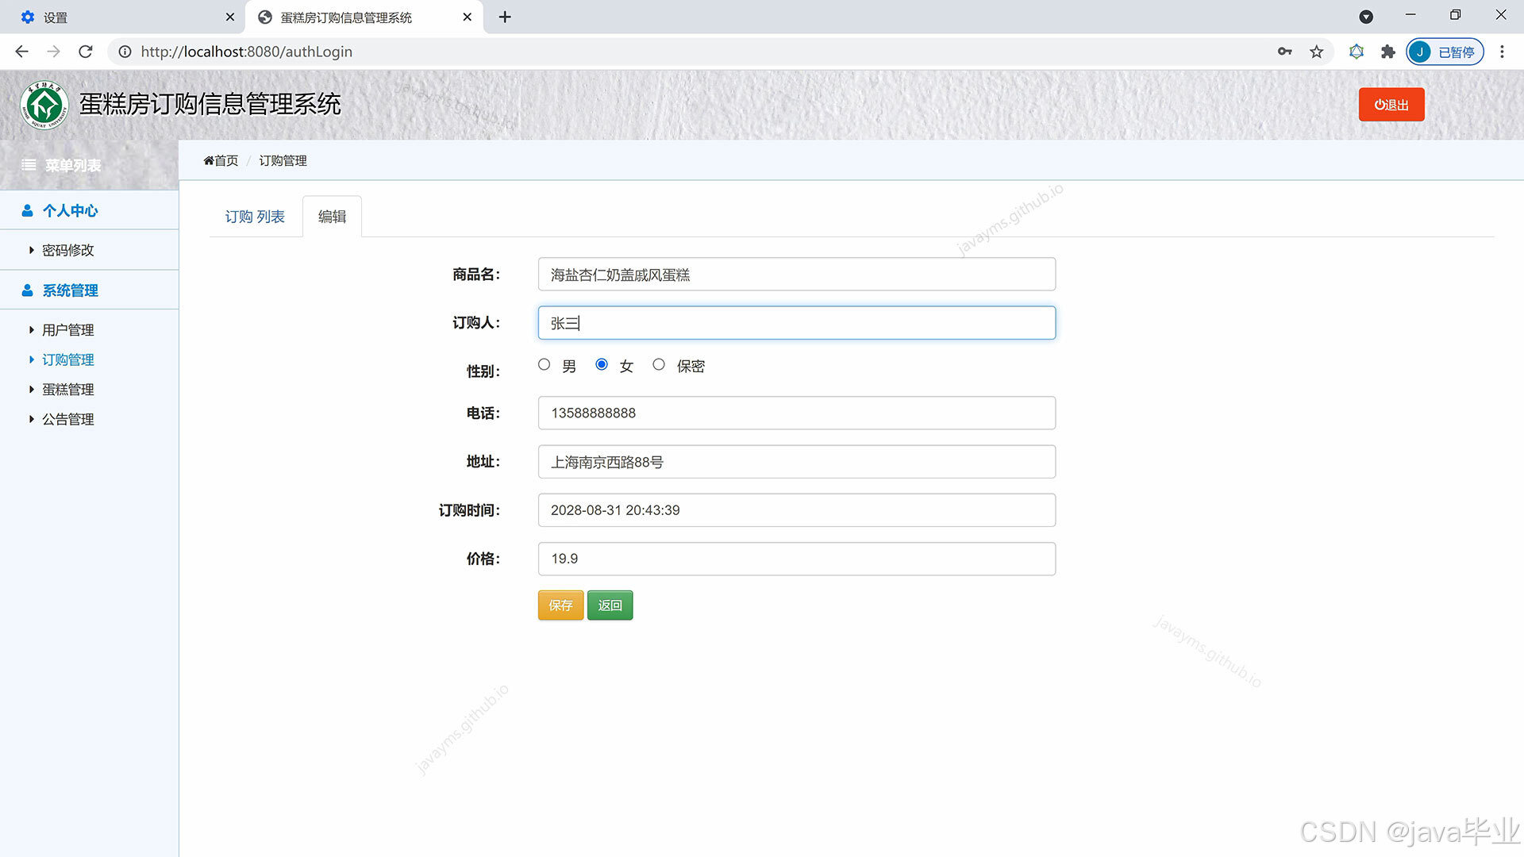Switch to the 订购 列表 tab

255,217
